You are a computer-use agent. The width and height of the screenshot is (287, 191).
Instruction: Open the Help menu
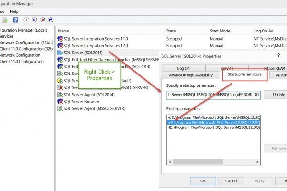click(x=14, y=11)
